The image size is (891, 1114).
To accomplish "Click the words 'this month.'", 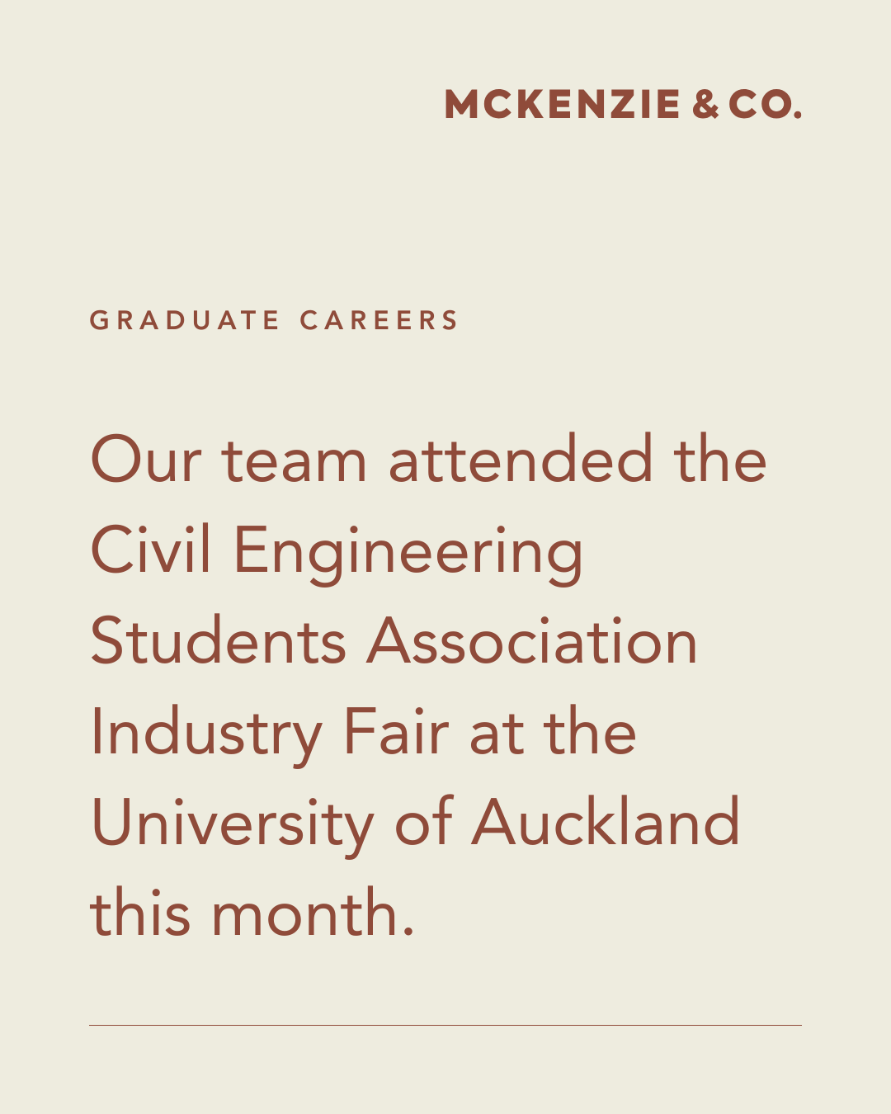I will click(252, 913).
